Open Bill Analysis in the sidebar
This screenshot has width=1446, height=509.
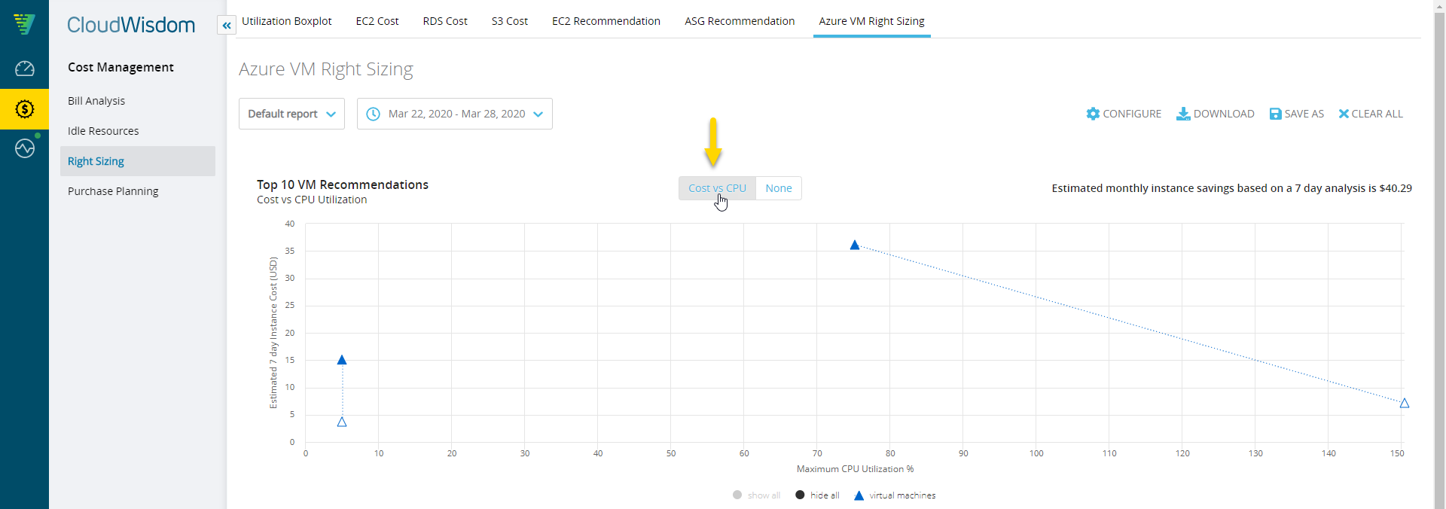(96, 101)
